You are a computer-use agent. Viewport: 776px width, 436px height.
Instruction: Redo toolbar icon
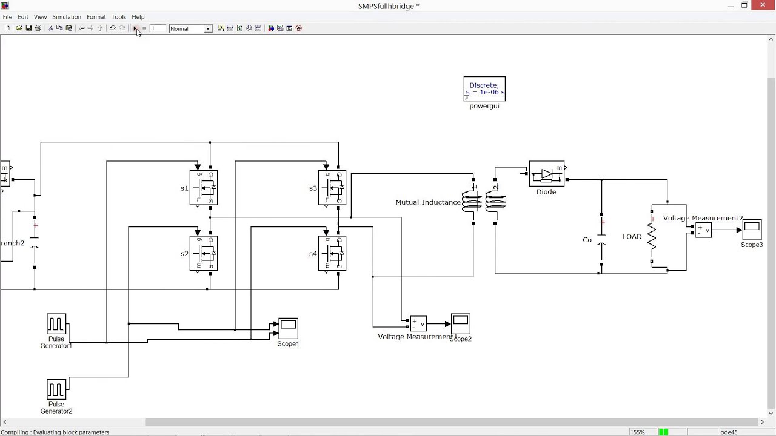(122, 28)
